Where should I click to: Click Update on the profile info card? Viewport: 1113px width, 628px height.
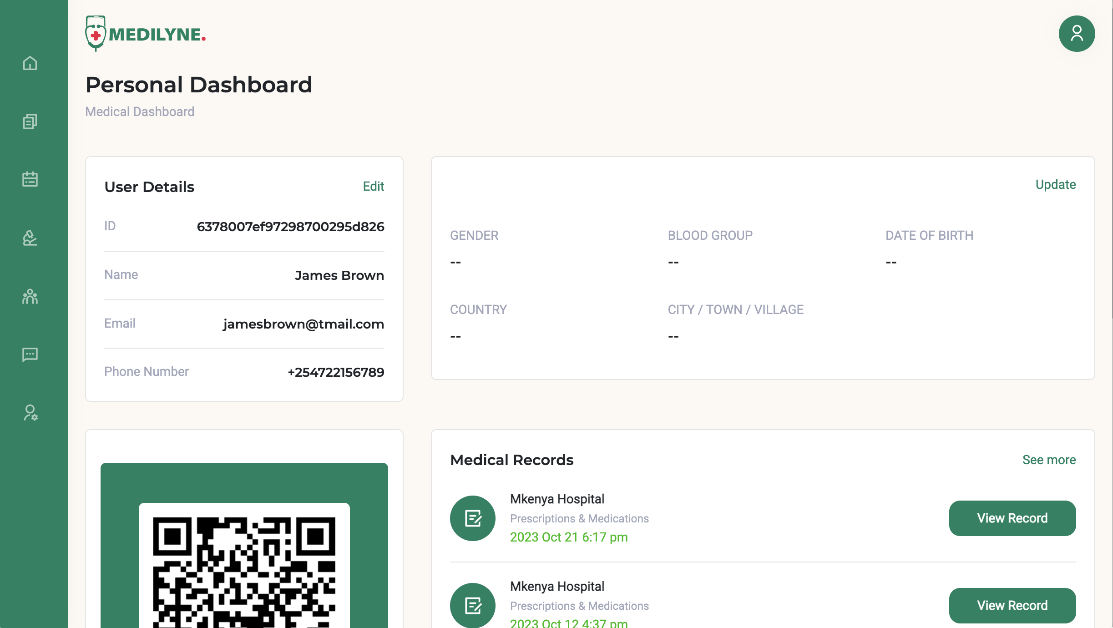tap(1055, 184)
